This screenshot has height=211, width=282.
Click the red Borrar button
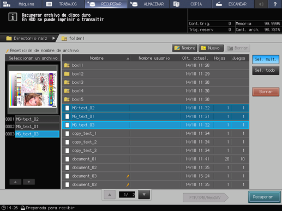[266, 92]
